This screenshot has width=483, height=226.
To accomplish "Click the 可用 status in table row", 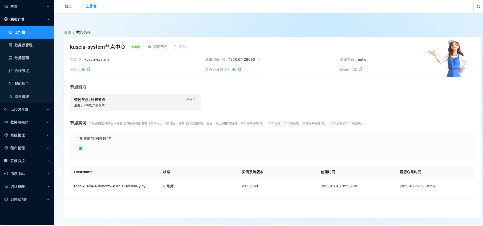I will (x=168, y=186).
